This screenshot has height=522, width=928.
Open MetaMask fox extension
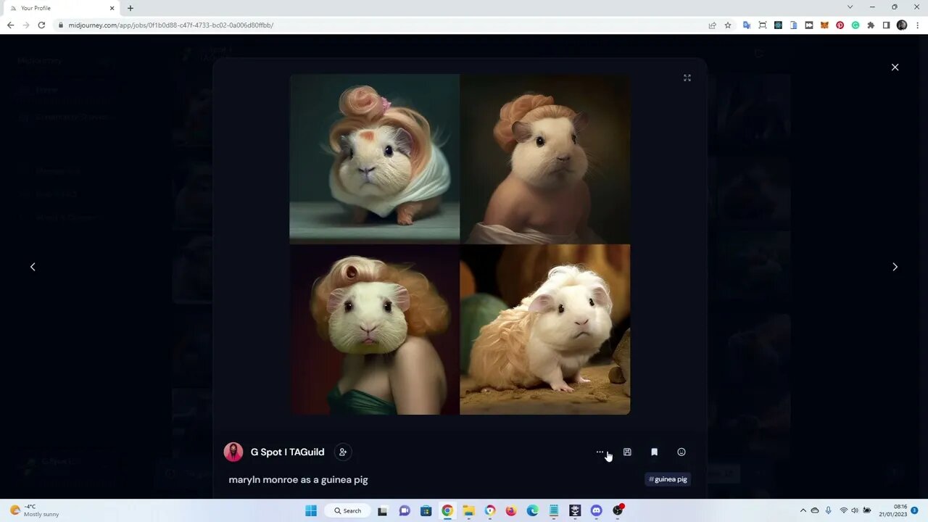point(824,25)
